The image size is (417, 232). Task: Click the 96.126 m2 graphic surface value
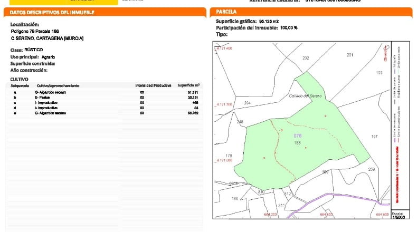tap(269, 21)
